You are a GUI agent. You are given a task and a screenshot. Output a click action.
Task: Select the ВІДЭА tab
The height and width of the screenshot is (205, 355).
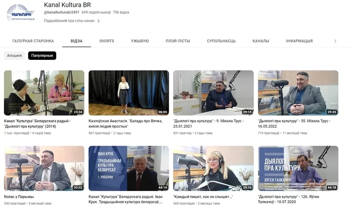77,41
